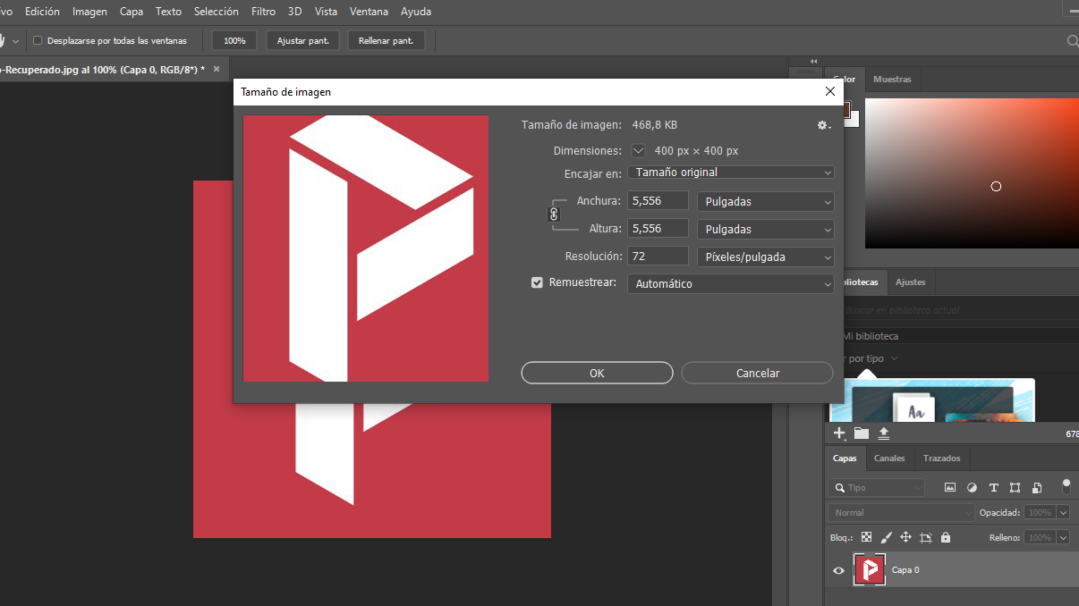This screenshot has height=606, width=1079.
Task: Select the Capas tab
Action: pos(845,459)
